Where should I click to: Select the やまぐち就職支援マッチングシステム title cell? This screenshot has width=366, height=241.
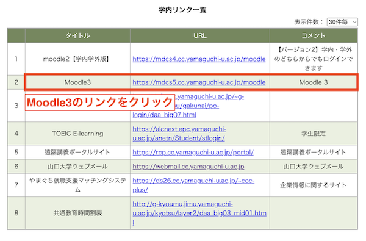77,185
